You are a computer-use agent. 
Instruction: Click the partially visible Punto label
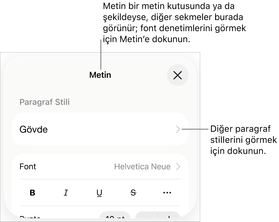[30, 217]
